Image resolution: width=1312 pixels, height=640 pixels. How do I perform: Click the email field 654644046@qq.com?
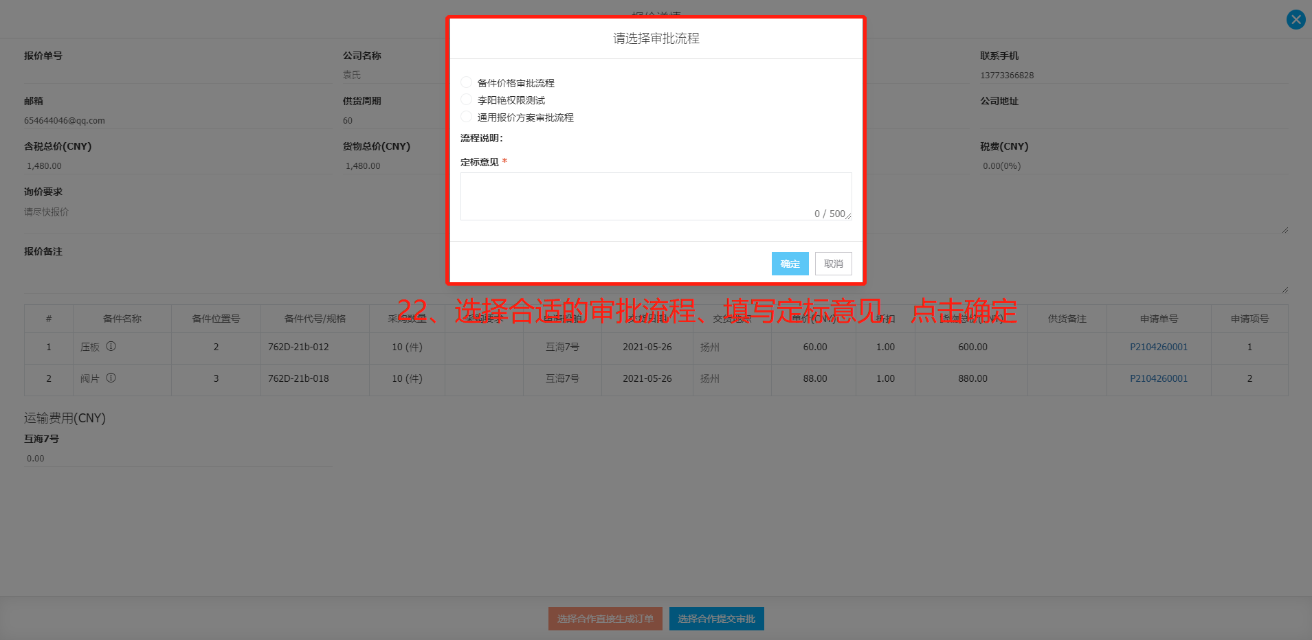coord(177,120)
